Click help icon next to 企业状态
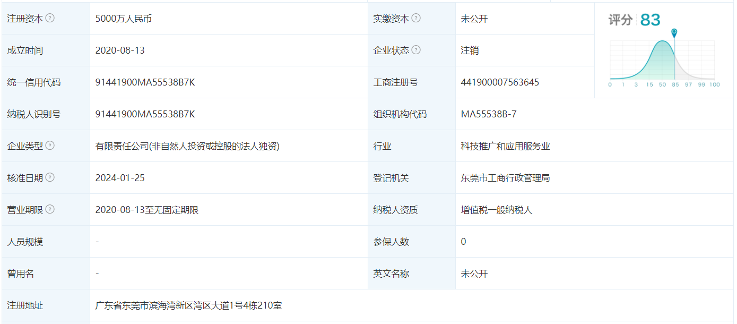Viewport: 737px width, 324px height. click(x=416, y=50)
